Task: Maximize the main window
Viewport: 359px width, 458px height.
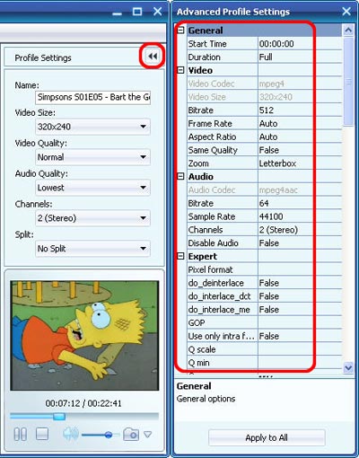Action: click(137, 12)
